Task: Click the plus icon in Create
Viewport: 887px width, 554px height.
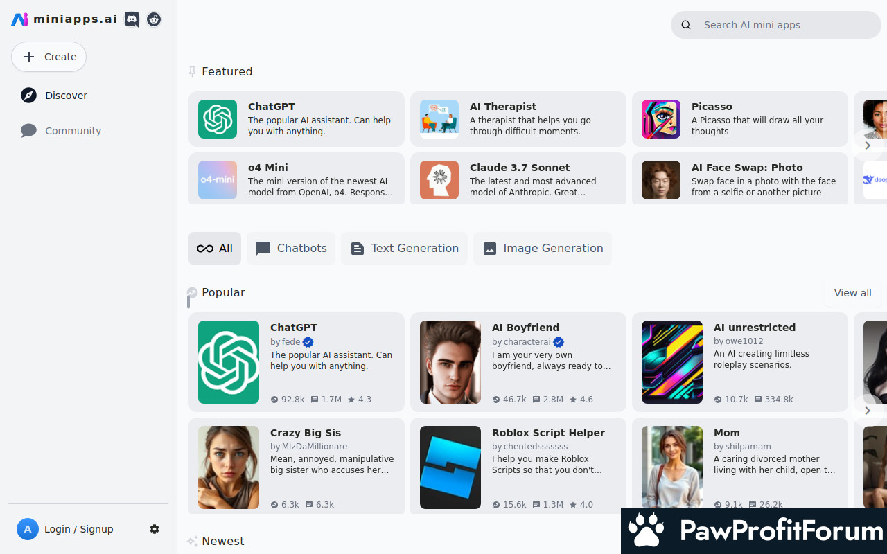Action: click(x=29, y=57)
